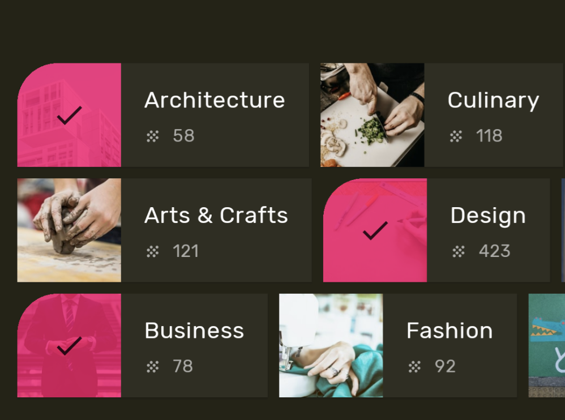Viewport: 565px width, 420px height.
Task: Click the count icon next to Business
Action: pos(152,367)
